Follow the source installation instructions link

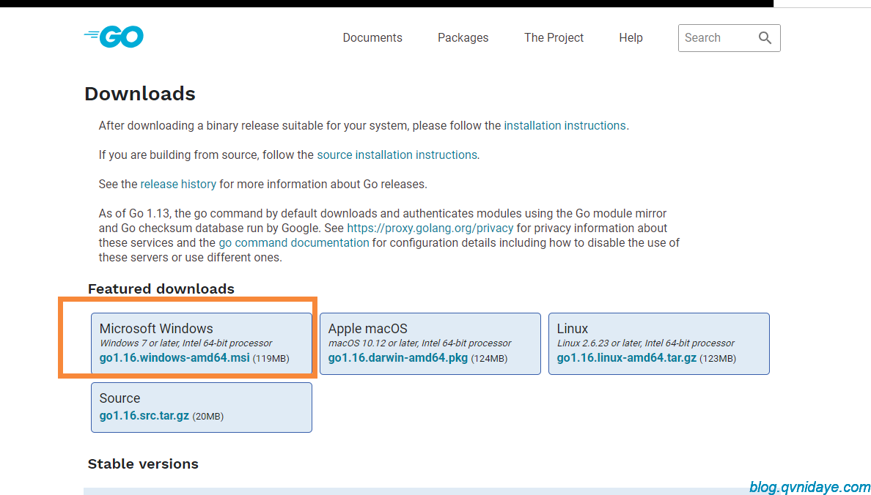397,155
